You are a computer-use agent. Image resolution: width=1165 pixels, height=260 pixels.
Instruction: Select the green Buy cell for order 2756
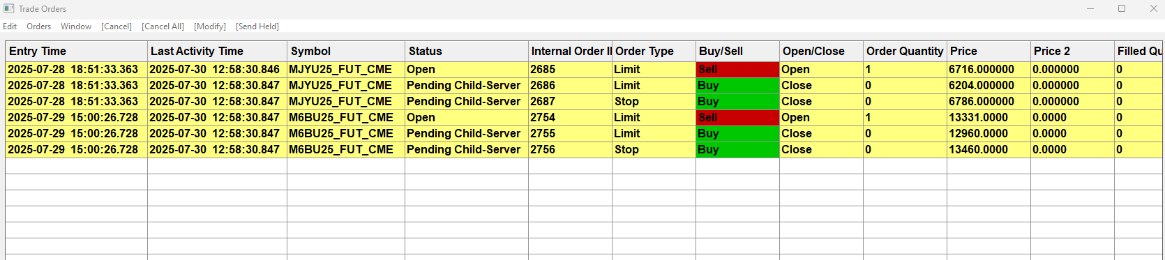click(737, 149)
